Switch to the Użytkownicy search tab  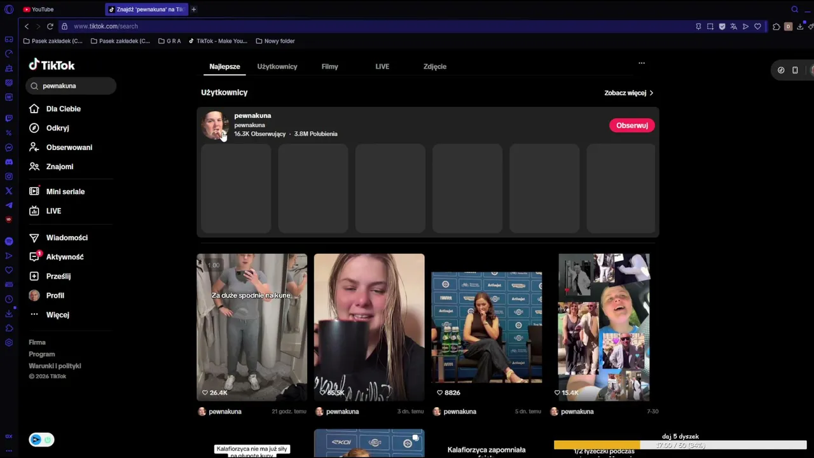277,66
